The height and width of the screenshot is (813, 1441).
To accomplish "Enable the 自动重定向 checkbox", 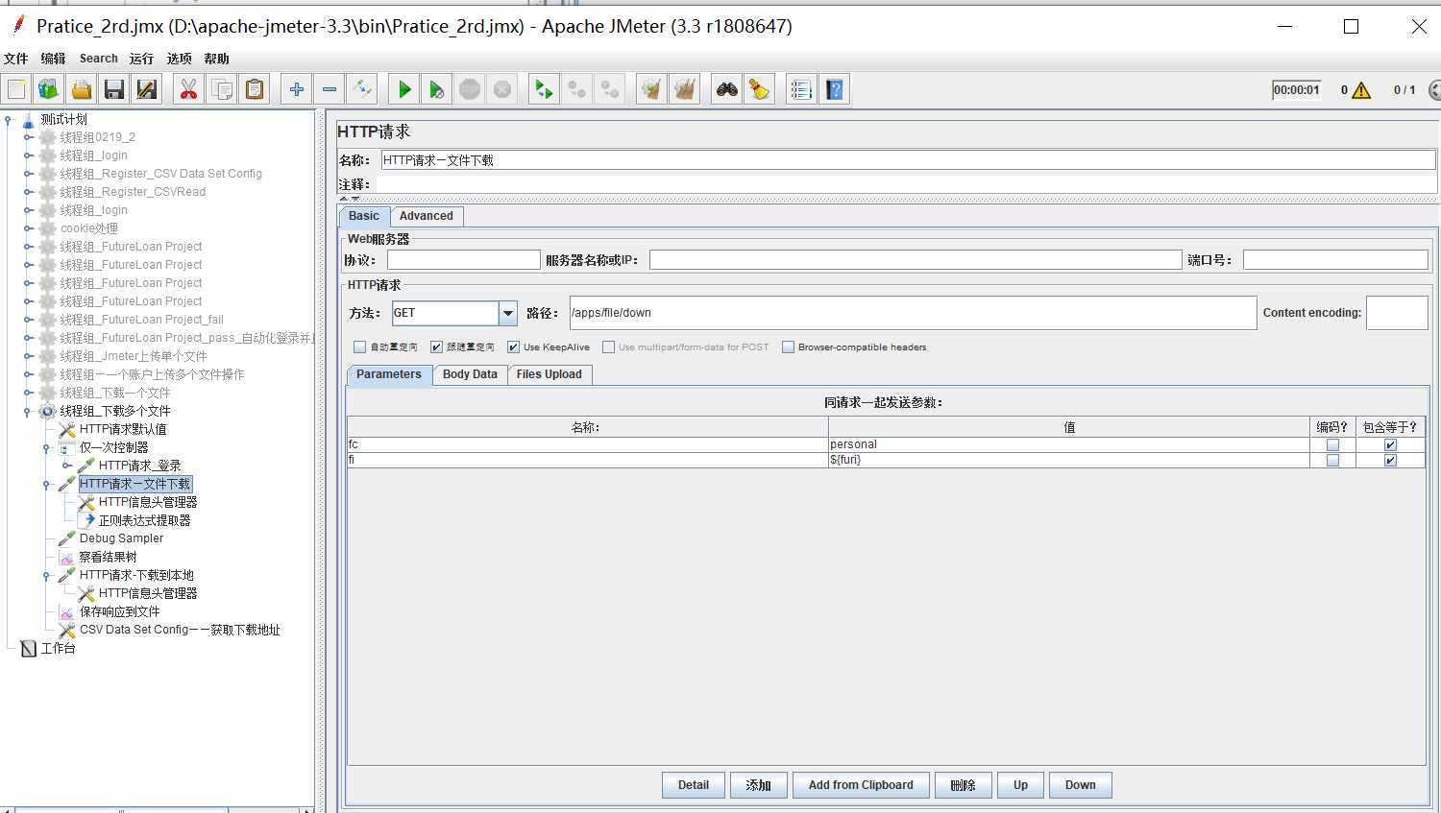I will (x=360, y=347).
